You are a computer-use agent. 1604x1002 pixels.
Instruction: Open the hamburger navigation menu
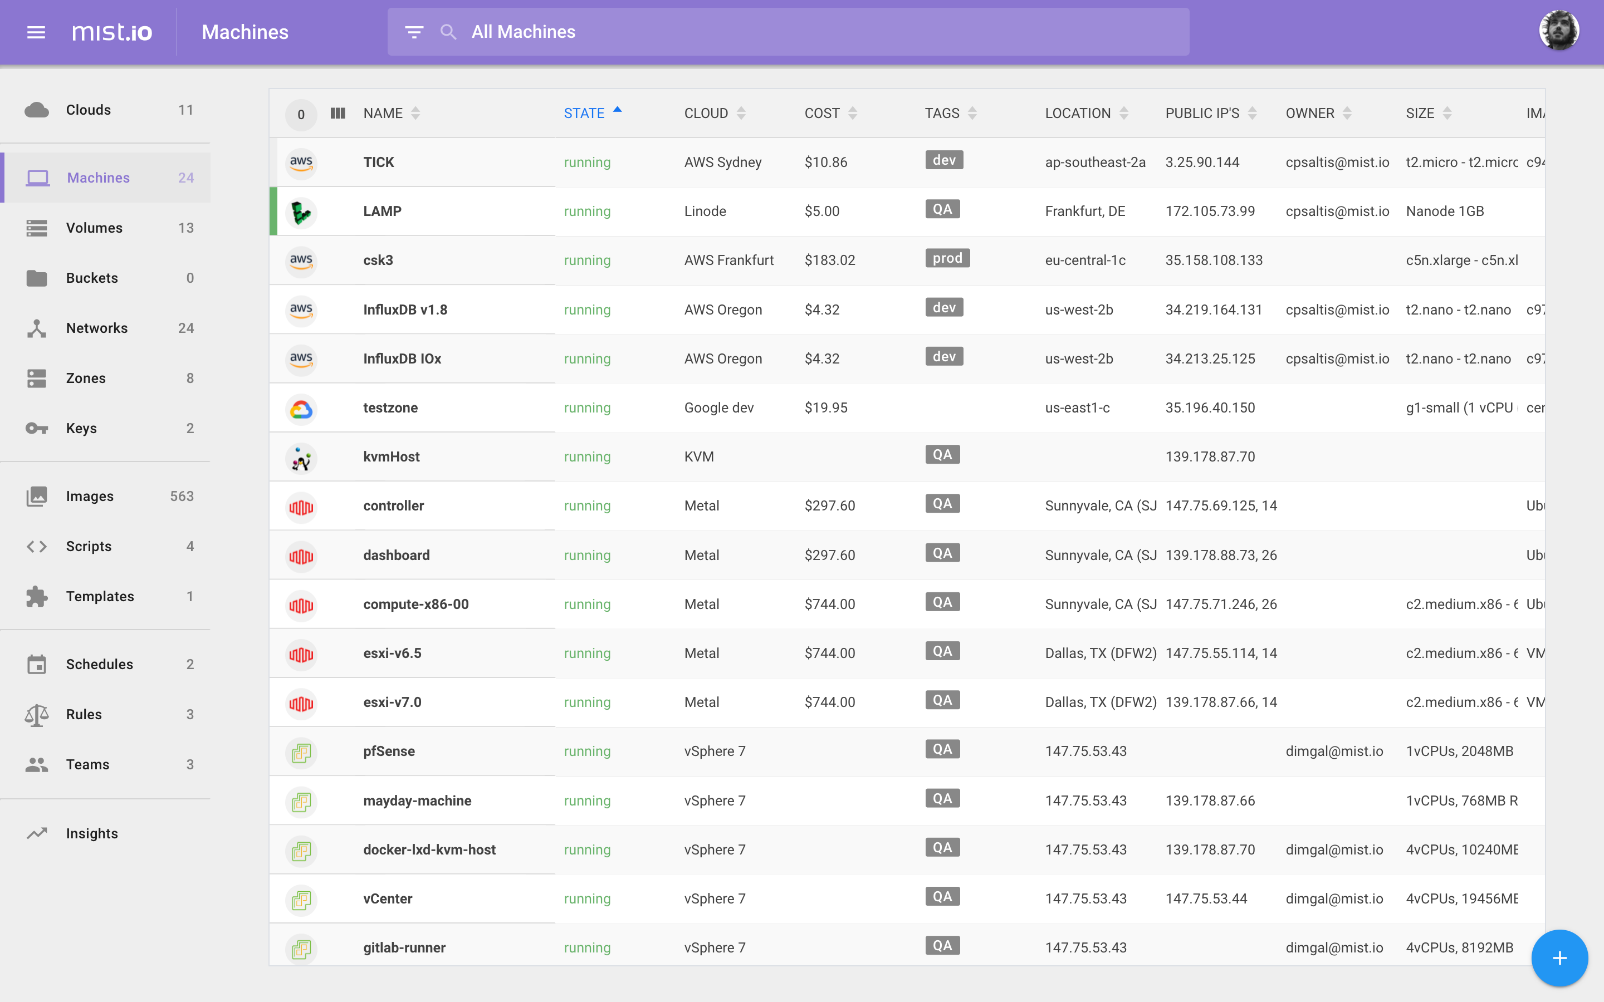[x=36, y=32]
